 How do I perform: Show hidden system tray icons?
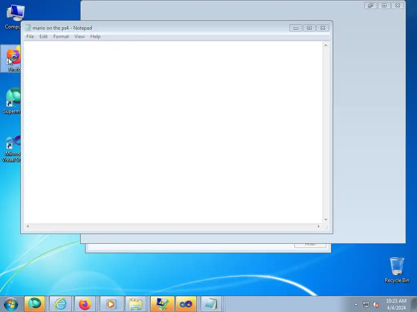[x=356, y=304]
